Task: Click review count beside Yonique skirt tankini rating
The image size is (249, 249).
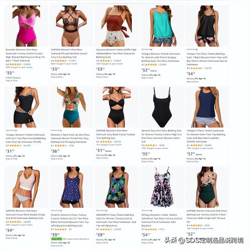Action: tap(27, 146)
